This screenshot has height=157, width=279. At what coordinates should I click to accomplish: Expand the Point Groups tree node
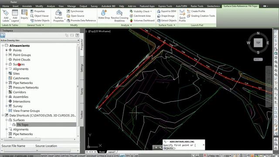click(x=7, y=55)
